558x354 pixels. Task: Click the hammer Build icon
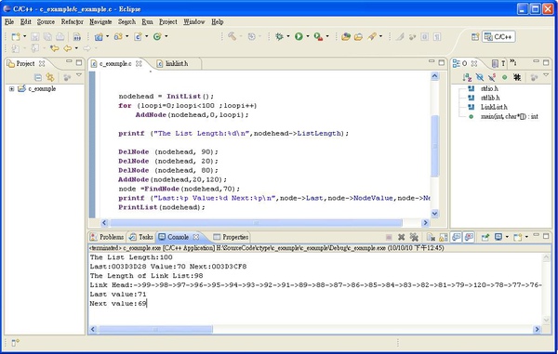pyautogui.click(x=232, y=36)
